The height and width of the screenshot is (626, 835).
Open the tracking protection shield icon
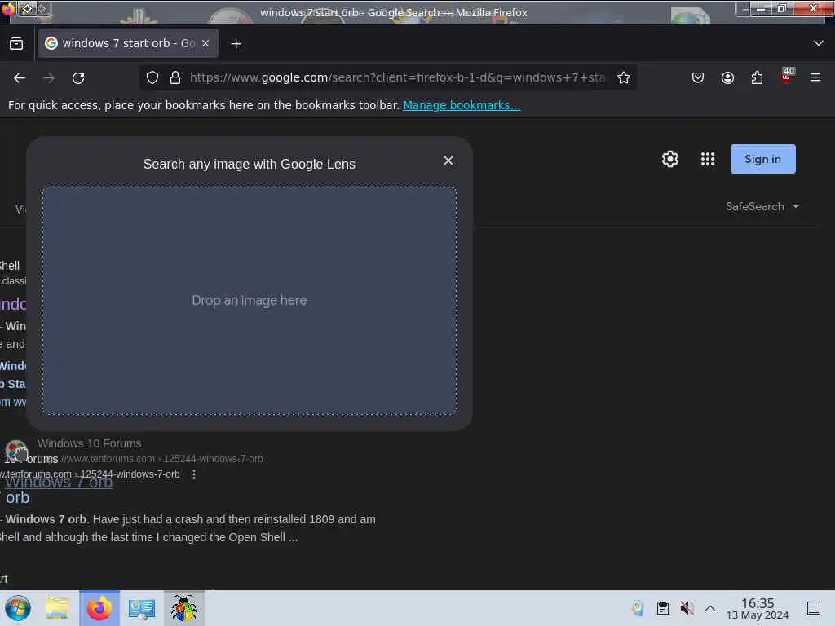click(x=152, y=77)
